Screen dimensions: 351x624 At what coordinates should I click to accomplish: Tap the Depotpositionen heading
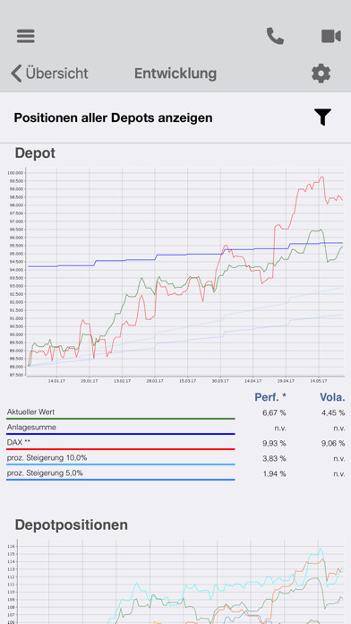coord(71,524)
